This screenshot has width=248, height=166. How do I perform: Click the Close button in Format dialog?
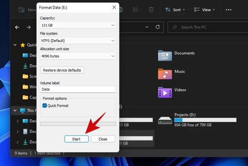click(x=103, y=139)
